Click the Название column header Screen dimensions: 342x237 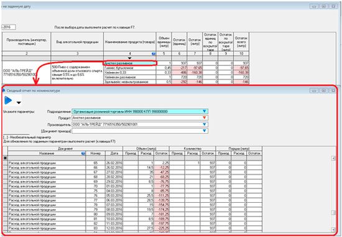[47, 154]
